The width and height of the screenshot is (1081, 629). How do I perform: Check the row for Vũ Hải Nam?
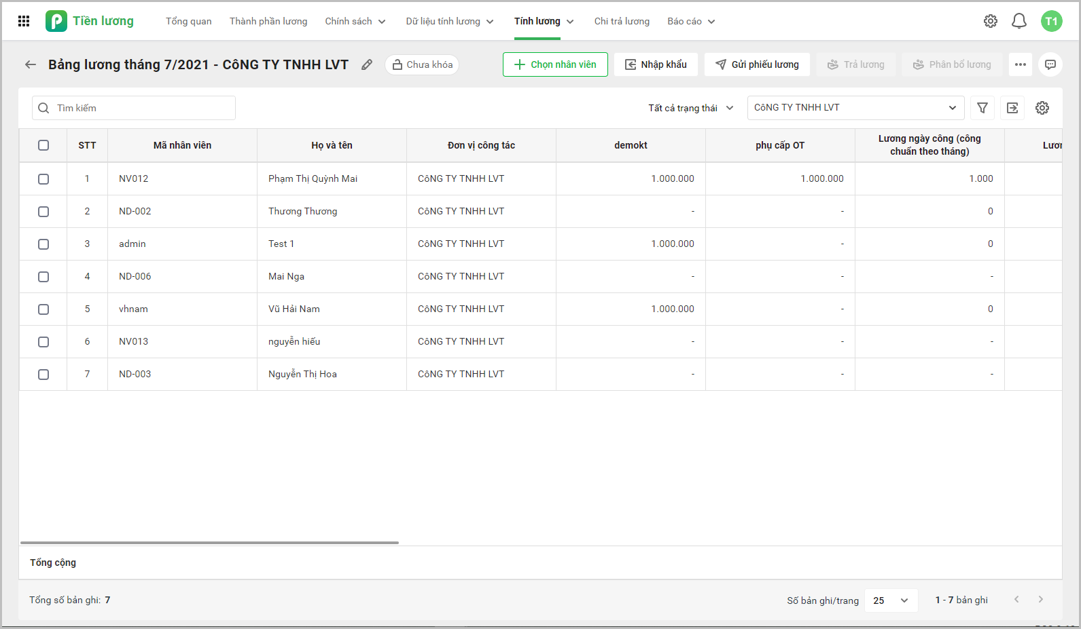tap(43, 309)
